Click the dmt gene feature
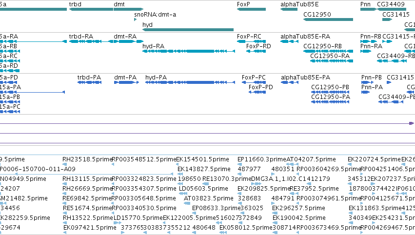The width and height of the screenshot is (415, 235). (x=128, y=9)
